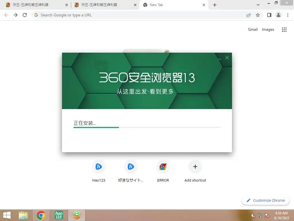Close the second 快压 tab

(x=135, y=5)
